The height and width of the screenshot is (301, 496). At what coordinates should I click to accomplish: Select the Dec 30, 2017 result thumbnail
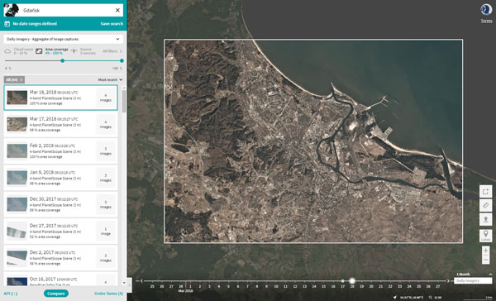17,204
